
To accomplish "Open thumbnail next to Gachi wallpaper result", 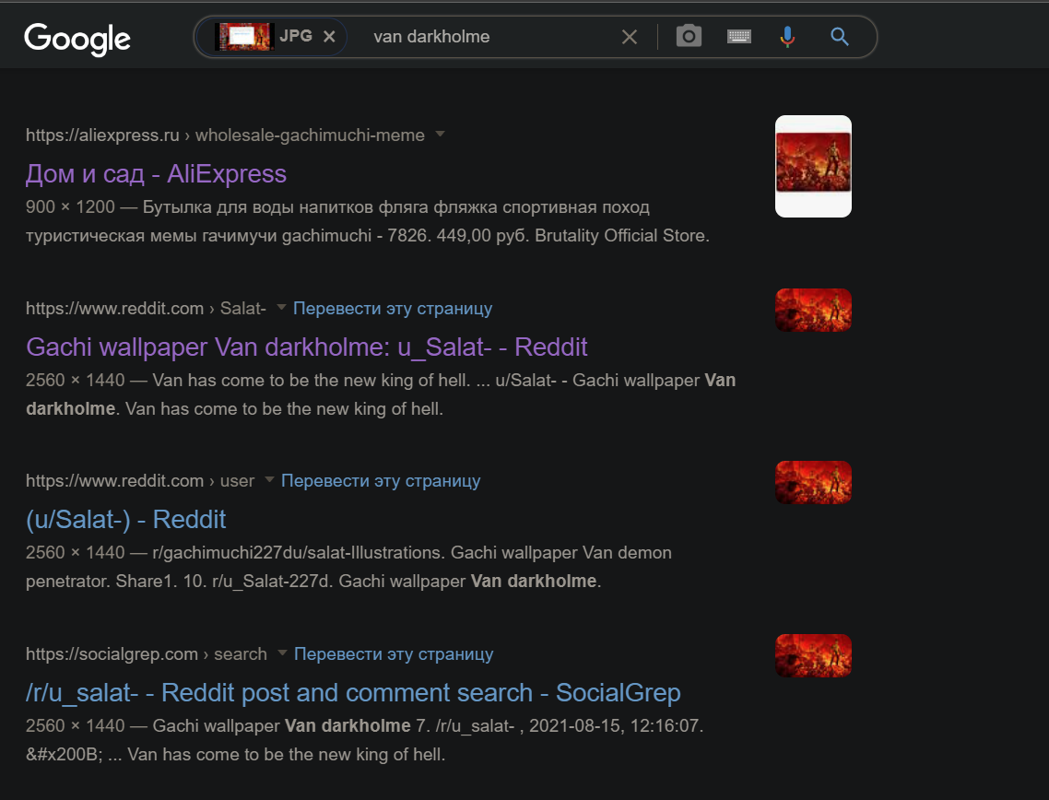I will (813, 310).
